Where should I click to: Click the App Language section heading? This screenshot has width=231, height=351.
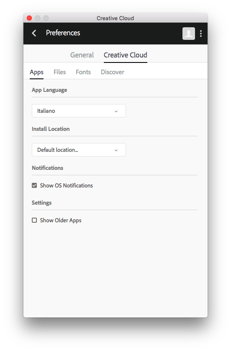[x=49, y=90]
